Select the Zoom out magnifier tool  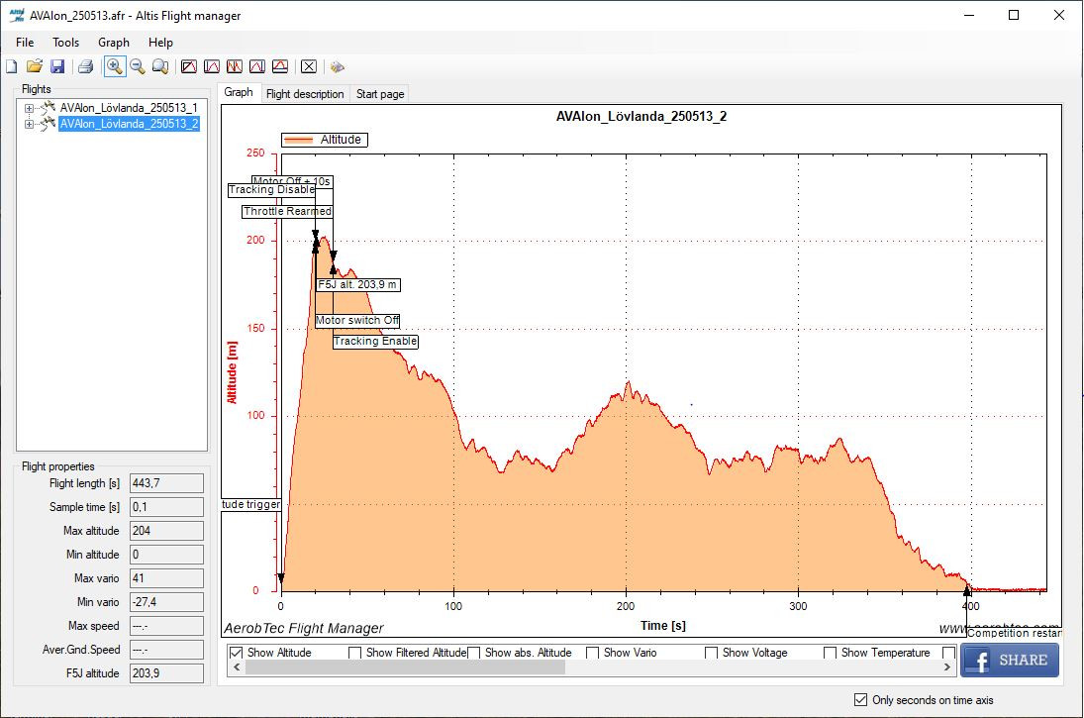tap(138, 66)
